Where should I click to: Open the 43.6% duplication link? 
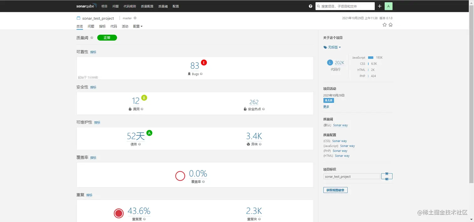tap(139, 211)
